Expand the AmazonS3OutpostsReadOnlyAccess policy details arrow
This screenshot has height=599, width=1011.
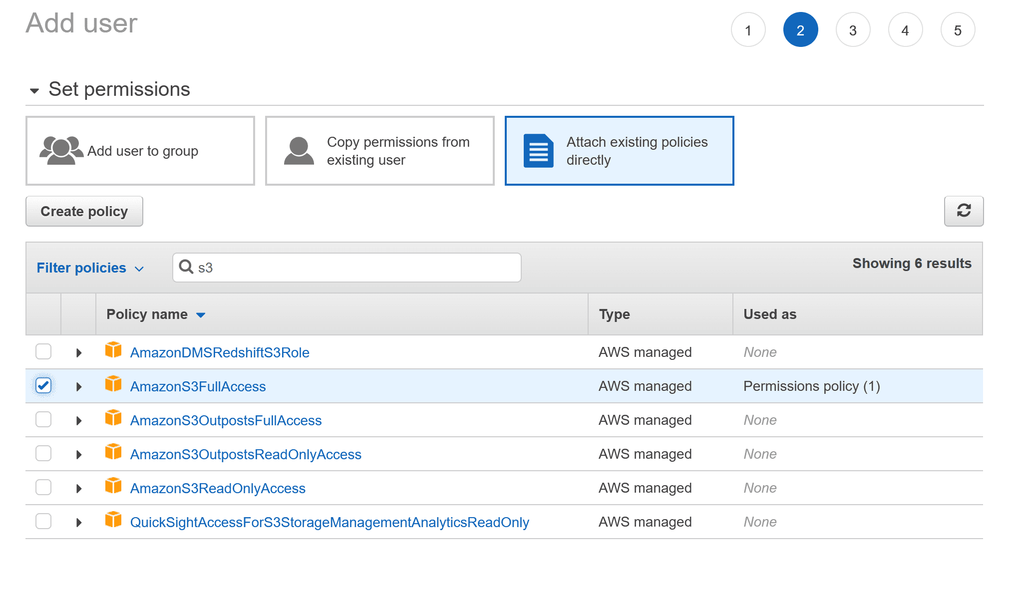point(79,455)
